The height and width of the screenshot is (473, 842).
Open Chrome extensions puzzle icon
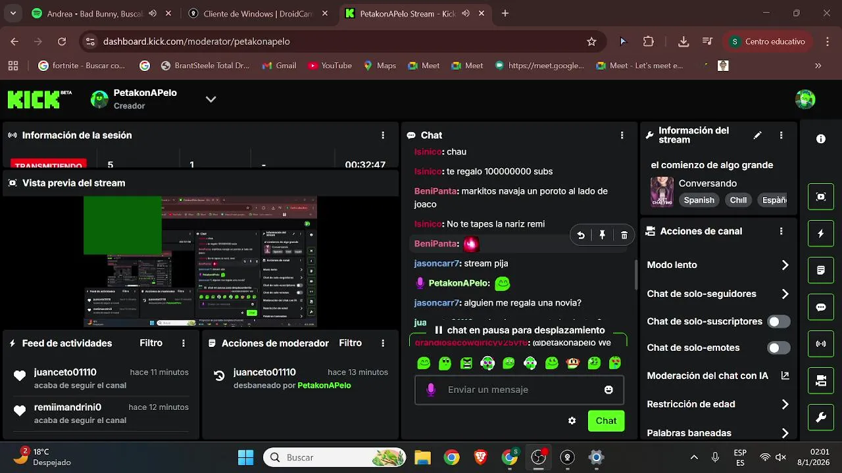(648, 41)
